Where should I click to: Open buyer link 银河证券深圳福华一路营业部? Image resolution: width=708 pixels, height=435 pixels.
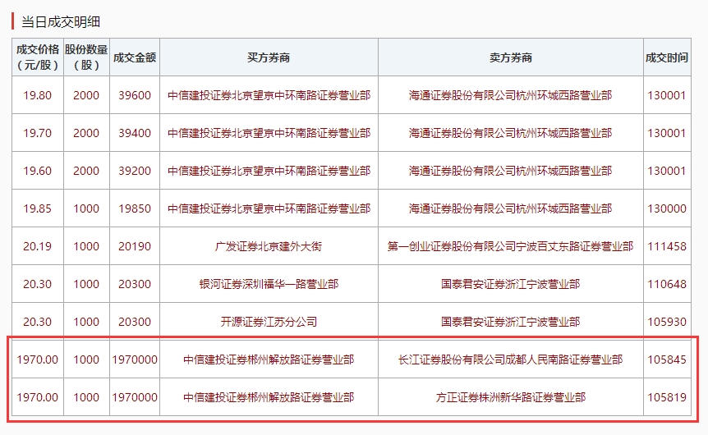[x=269, y=284]
